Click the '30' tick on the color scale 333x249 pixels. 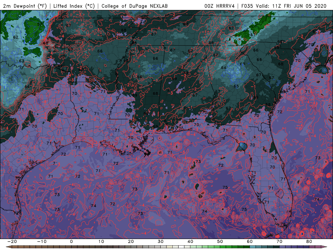pyautogui.click(x=161, y=242)
